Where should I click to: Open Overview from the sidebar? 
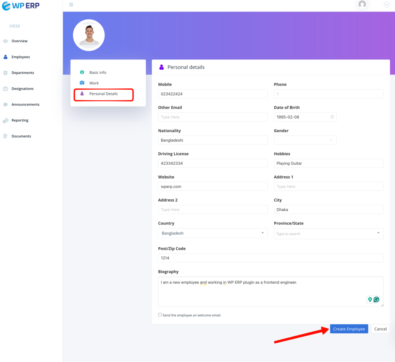click(19, 41)
